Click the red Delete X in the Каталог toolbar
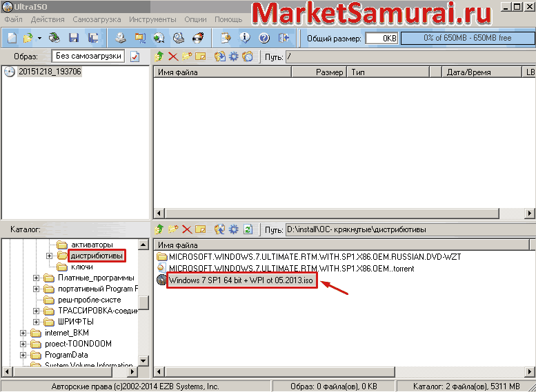Image resolution: width=536 pixels, height=392 pixels. click(x=187, y=229)
